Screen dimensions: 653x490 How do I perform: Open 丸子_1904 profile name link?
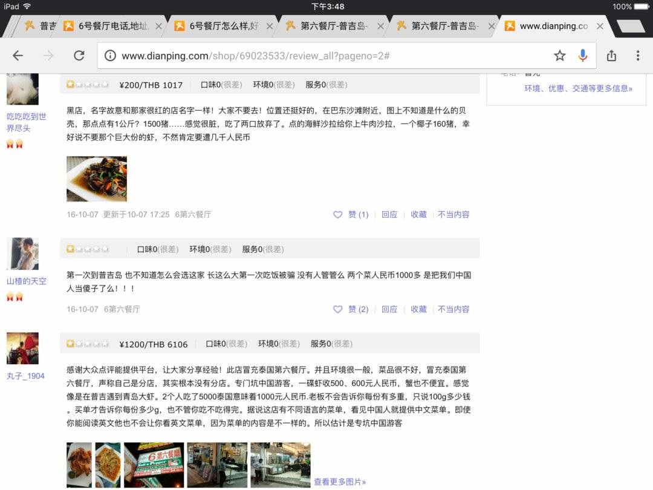25,376
